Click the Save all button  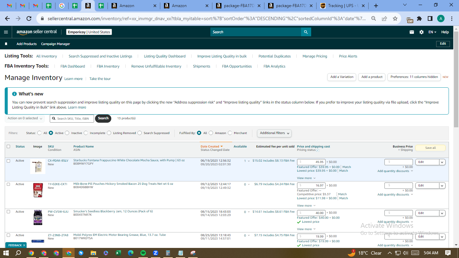coord(430,148)
